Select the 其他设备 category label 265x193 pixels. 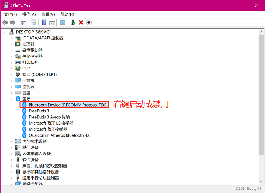coord(30,148)
